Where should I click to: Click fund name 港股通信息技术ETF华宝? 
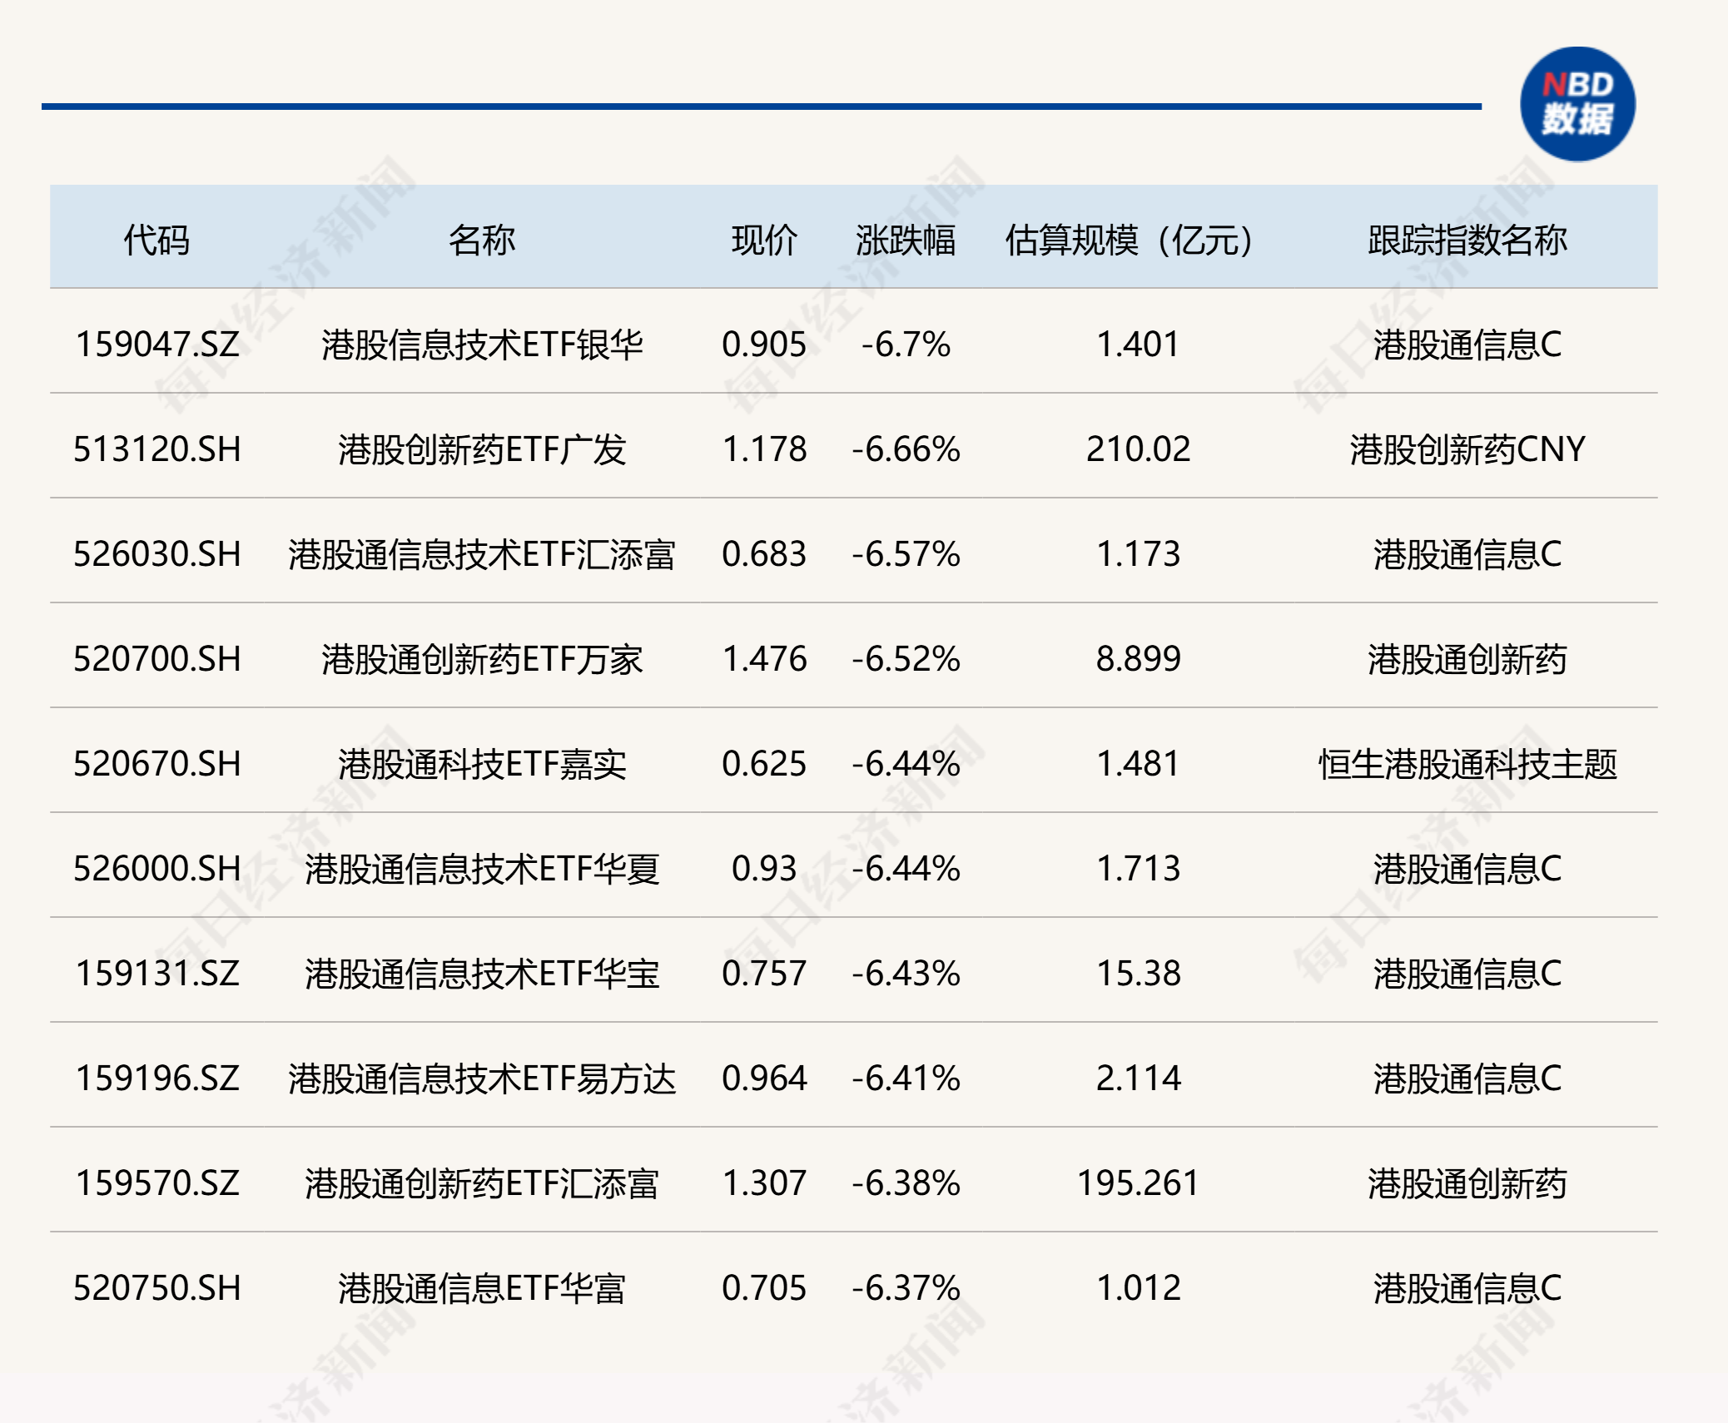tap(482, 974)
